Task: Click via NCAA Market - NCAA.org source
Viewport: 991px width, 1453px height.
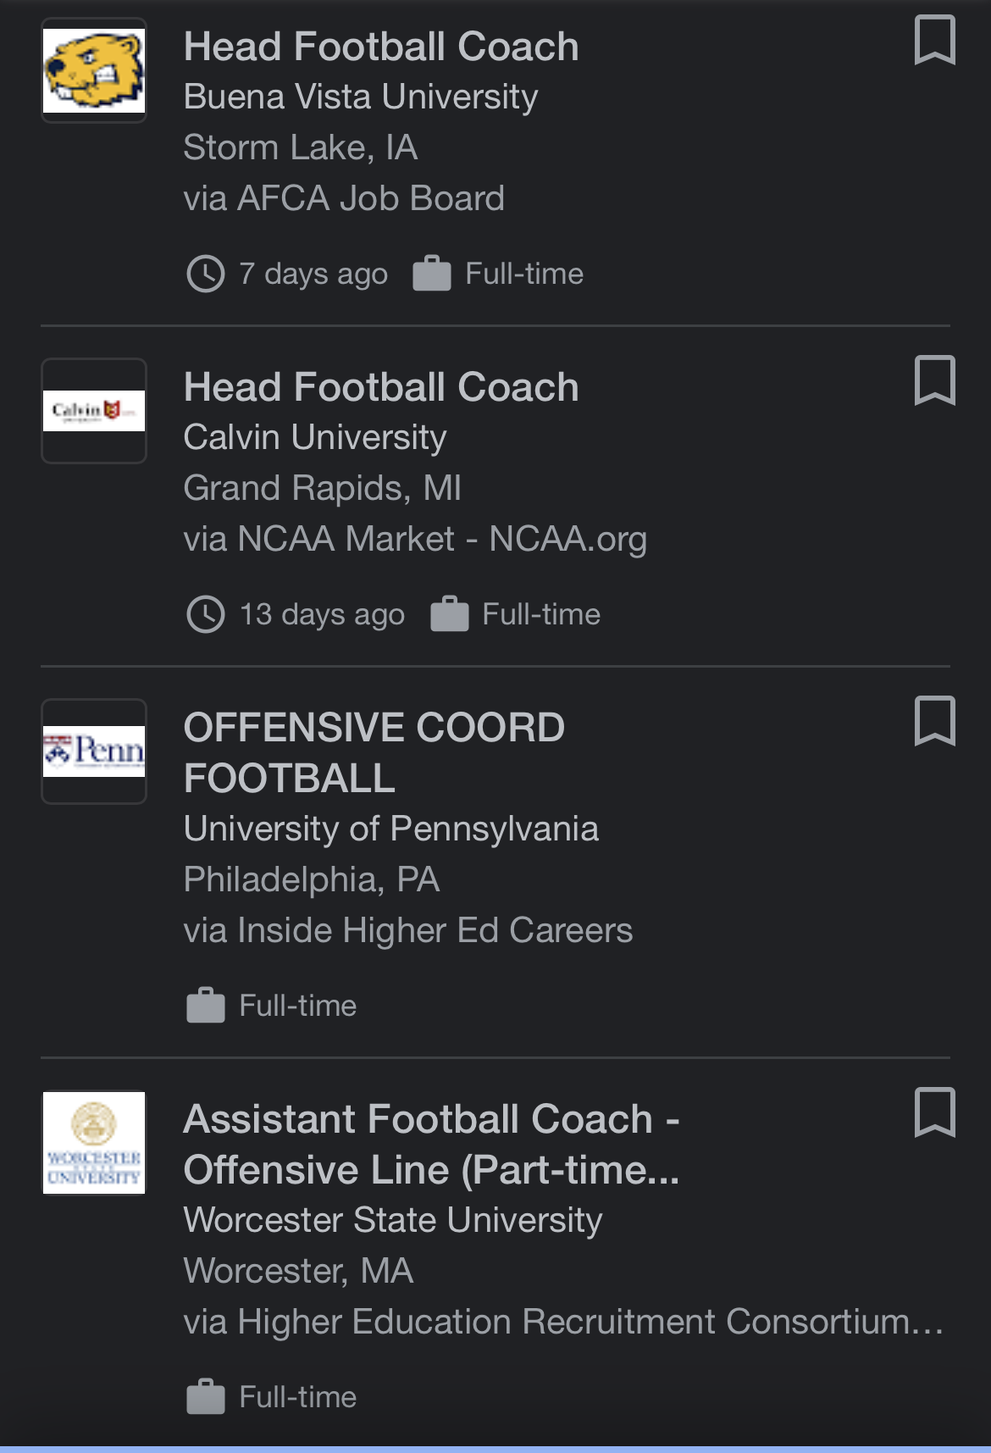Action: coord(415,539)
